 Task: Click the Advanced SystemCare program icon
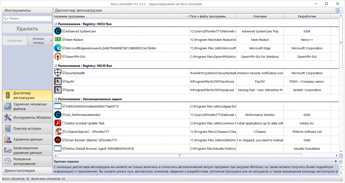58,31
